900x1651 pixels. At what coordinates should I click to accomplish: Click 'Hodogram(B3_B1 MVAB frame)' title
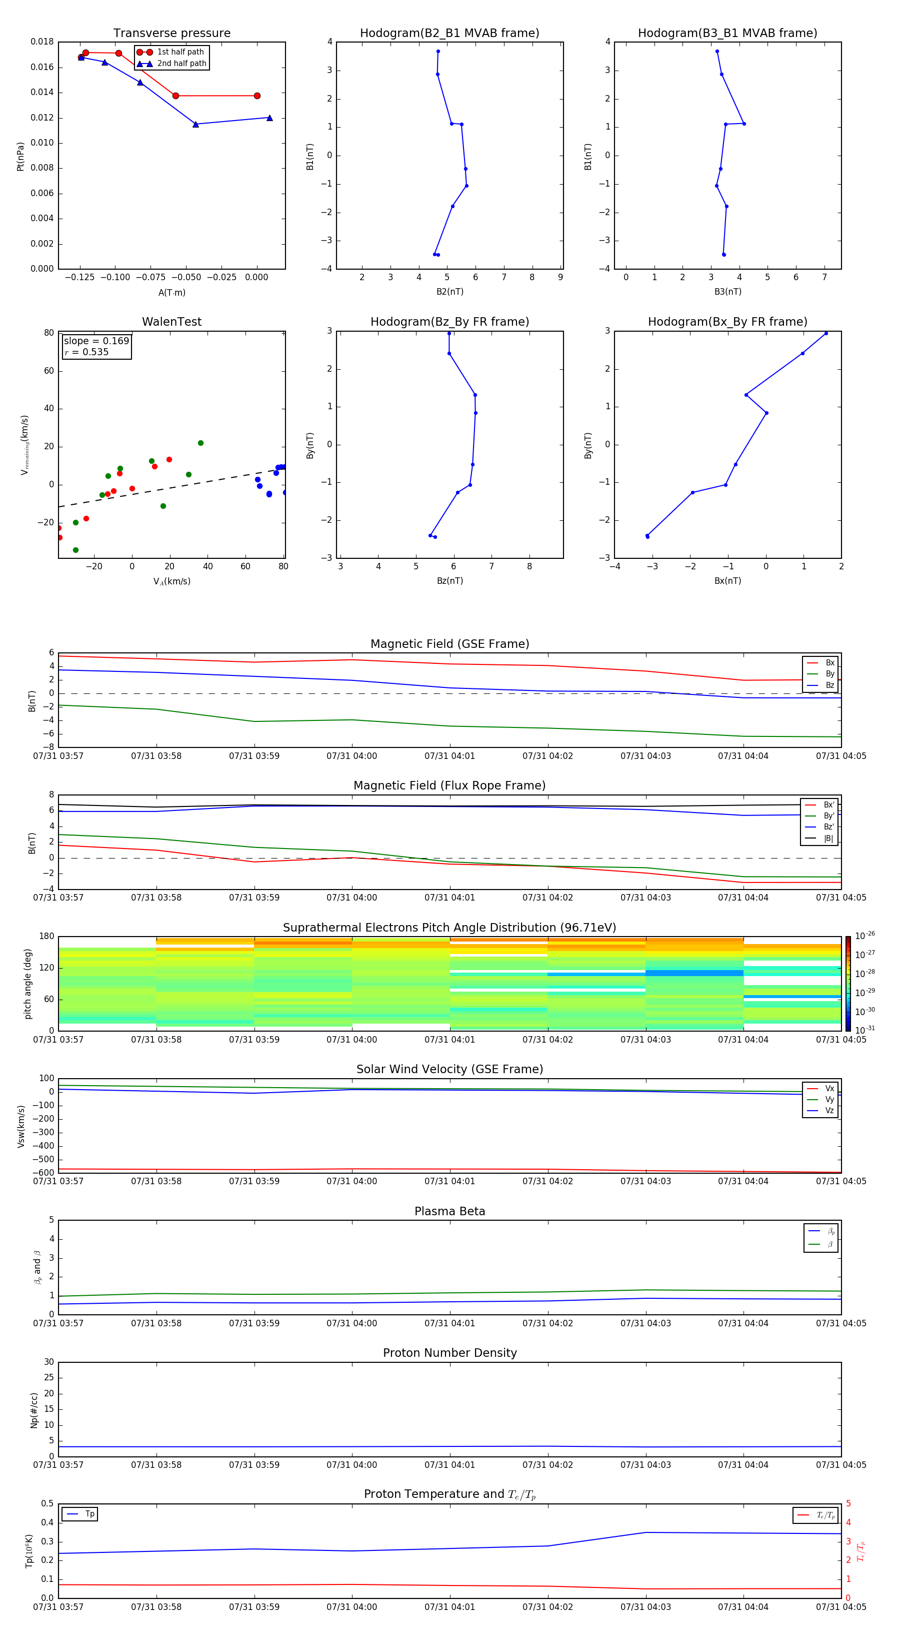(x=727, y=34)
